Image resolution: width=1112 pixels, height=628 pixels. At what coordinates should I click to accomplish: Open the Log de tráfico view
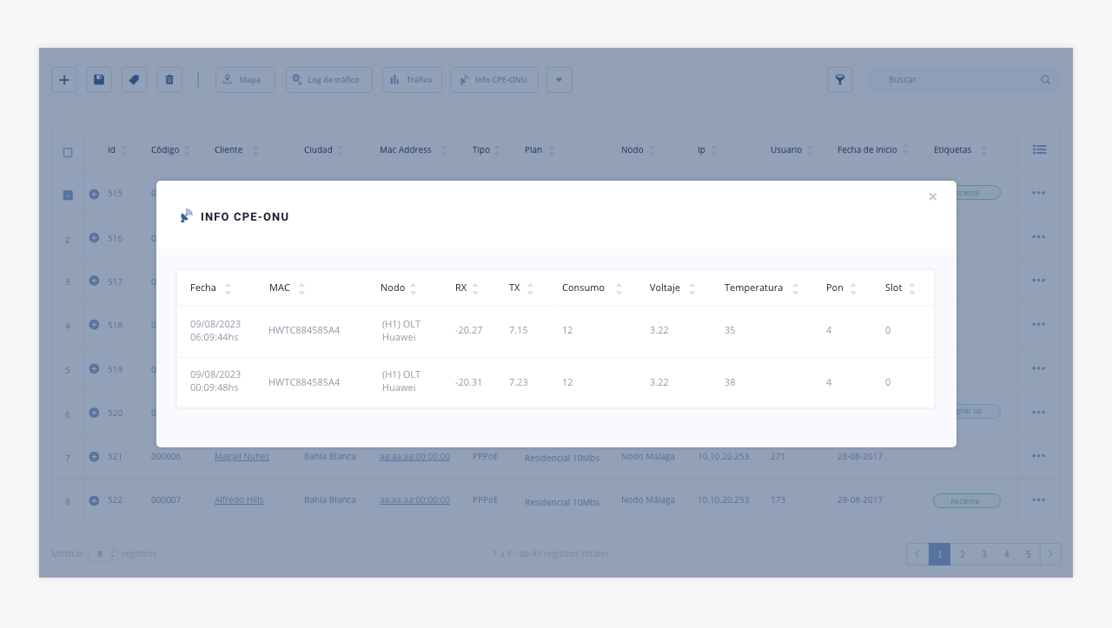328,80
